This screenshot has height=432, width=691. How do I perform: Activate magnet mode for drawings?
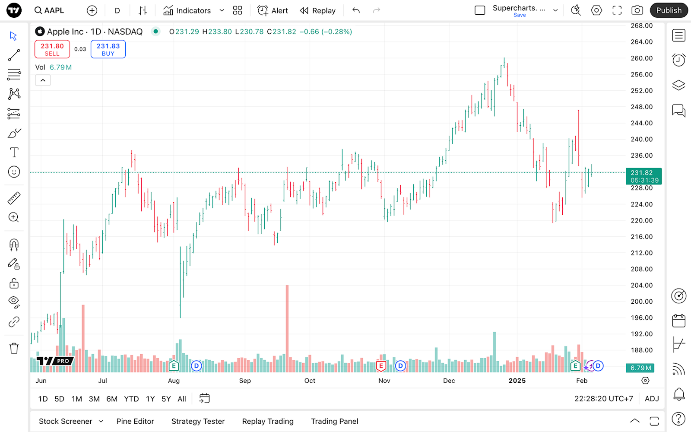[14, 245]
